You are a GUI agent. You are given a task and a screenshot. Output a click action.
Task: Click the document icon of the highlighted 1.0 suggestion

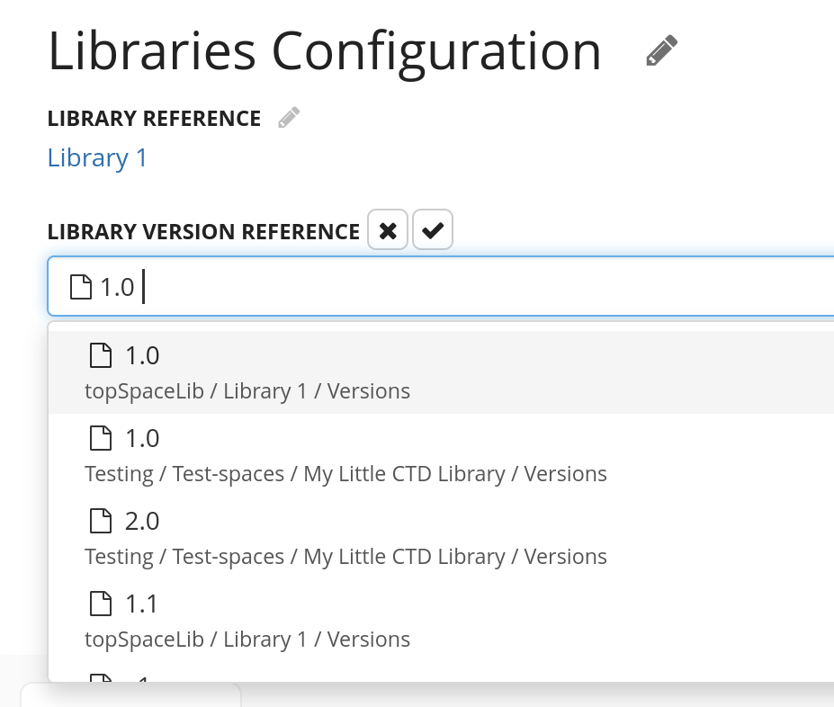point(101,355)
